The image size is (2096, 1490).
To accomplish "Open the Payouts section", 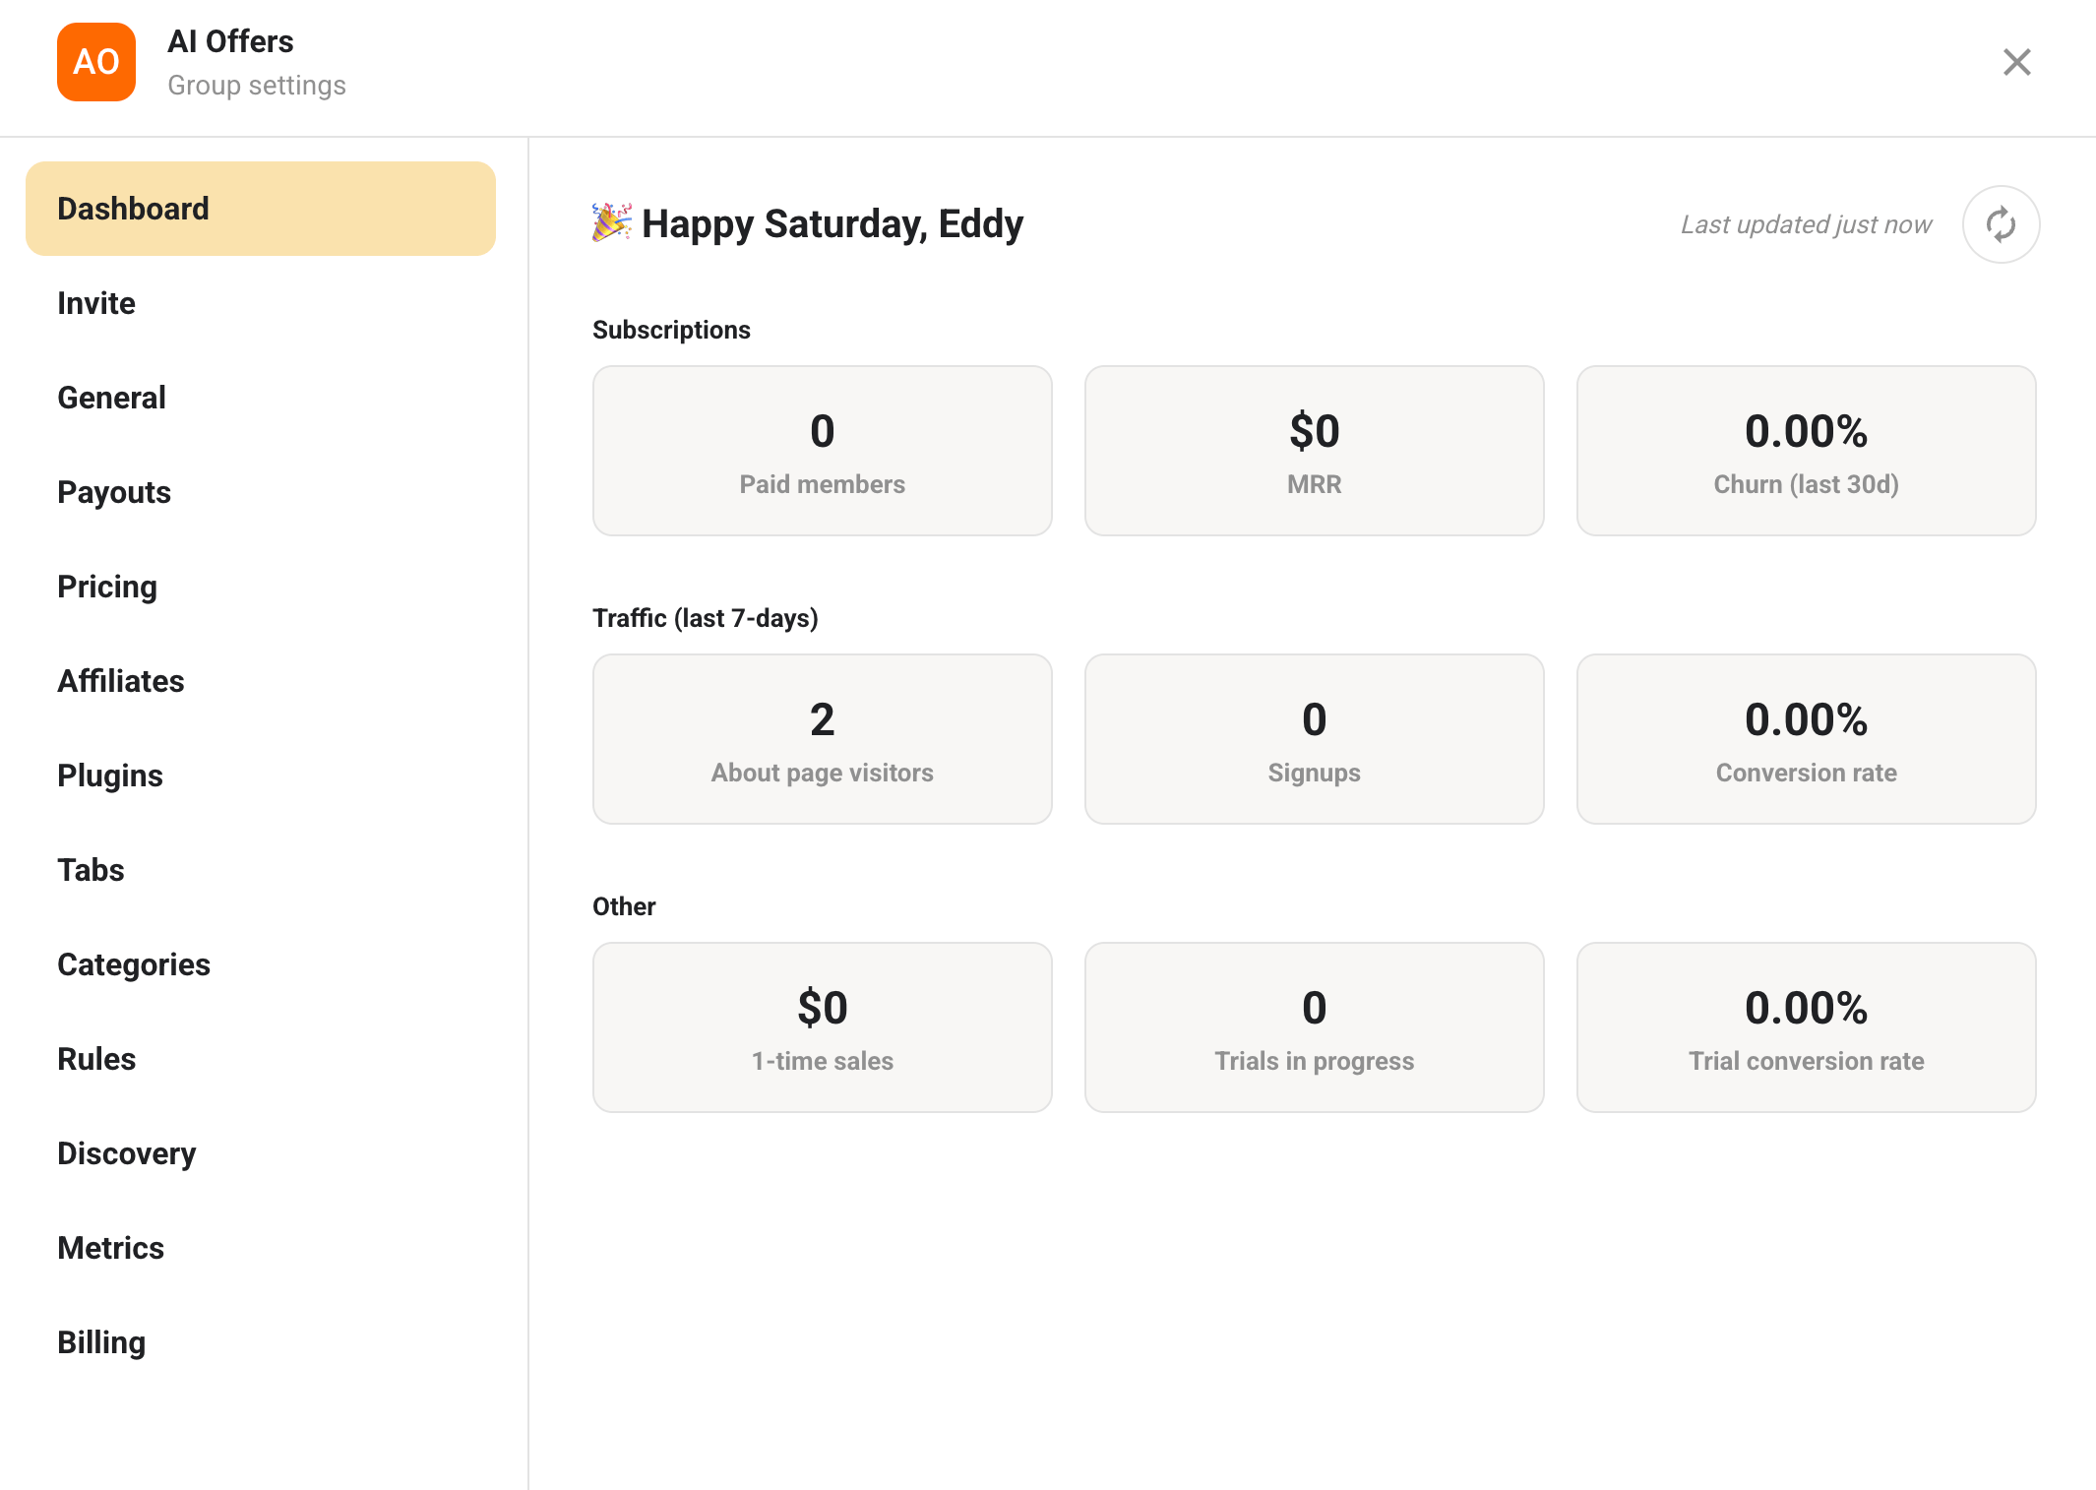I will coord(114,492).
